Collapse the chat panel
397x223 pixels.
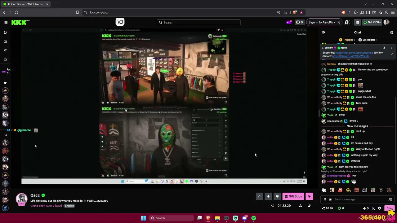pyautogui.click(x=323, y=32)
